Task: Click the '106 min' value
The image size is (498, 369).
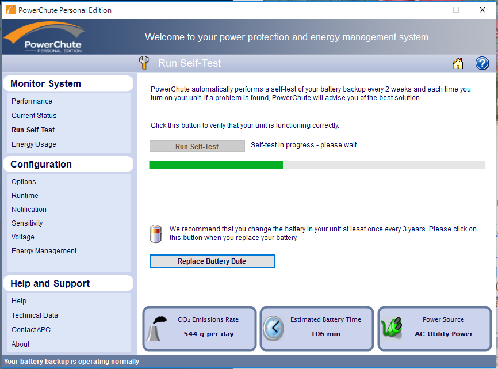Action: [x=325, y=334]
